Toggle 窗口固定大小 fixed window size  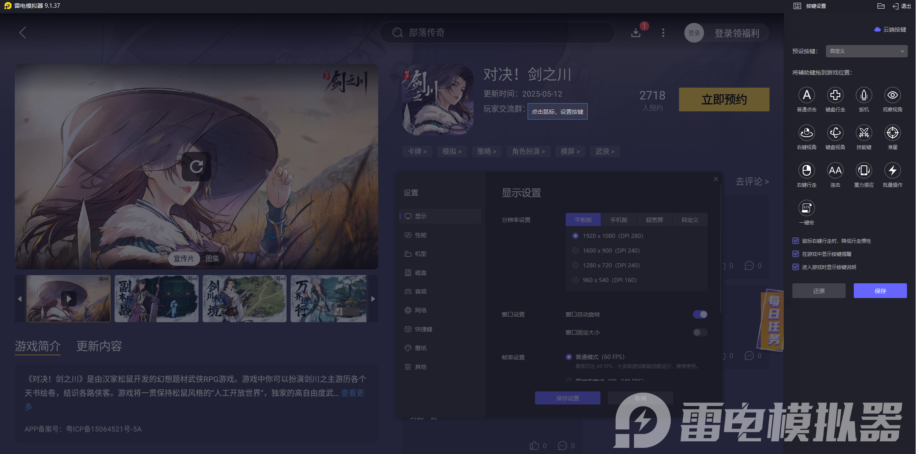700,332
